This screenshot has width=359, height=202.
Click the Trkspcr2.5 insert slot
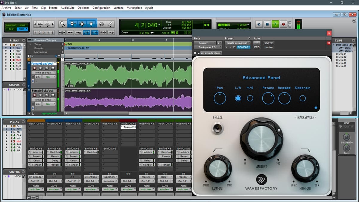click(128, 127)
